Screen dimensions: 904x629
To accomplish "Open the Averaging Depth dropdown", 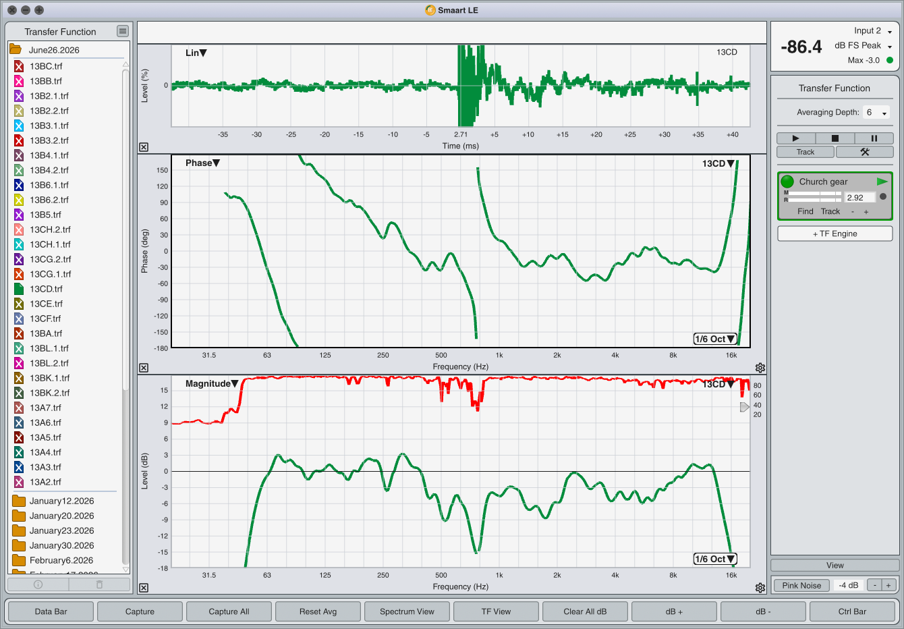I will point(876,113).
